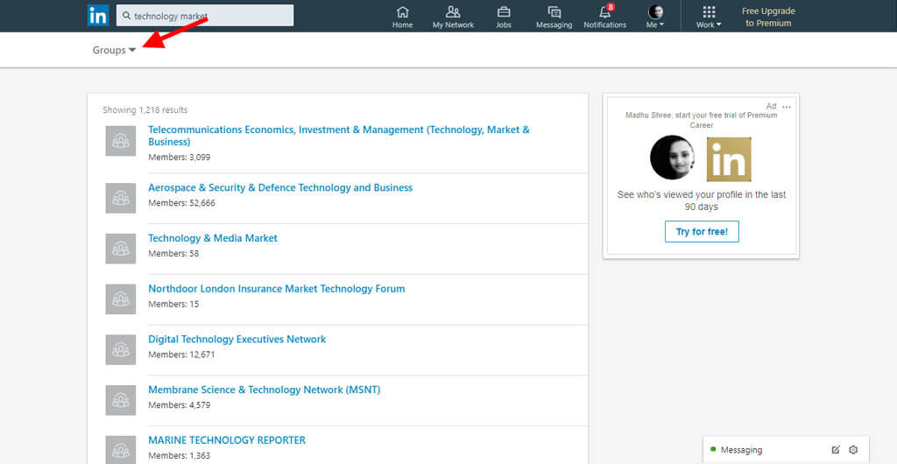This screenshot has height=464, width=897.
Task: Expand the Work apps grid menu
Action: coord(709,17)
